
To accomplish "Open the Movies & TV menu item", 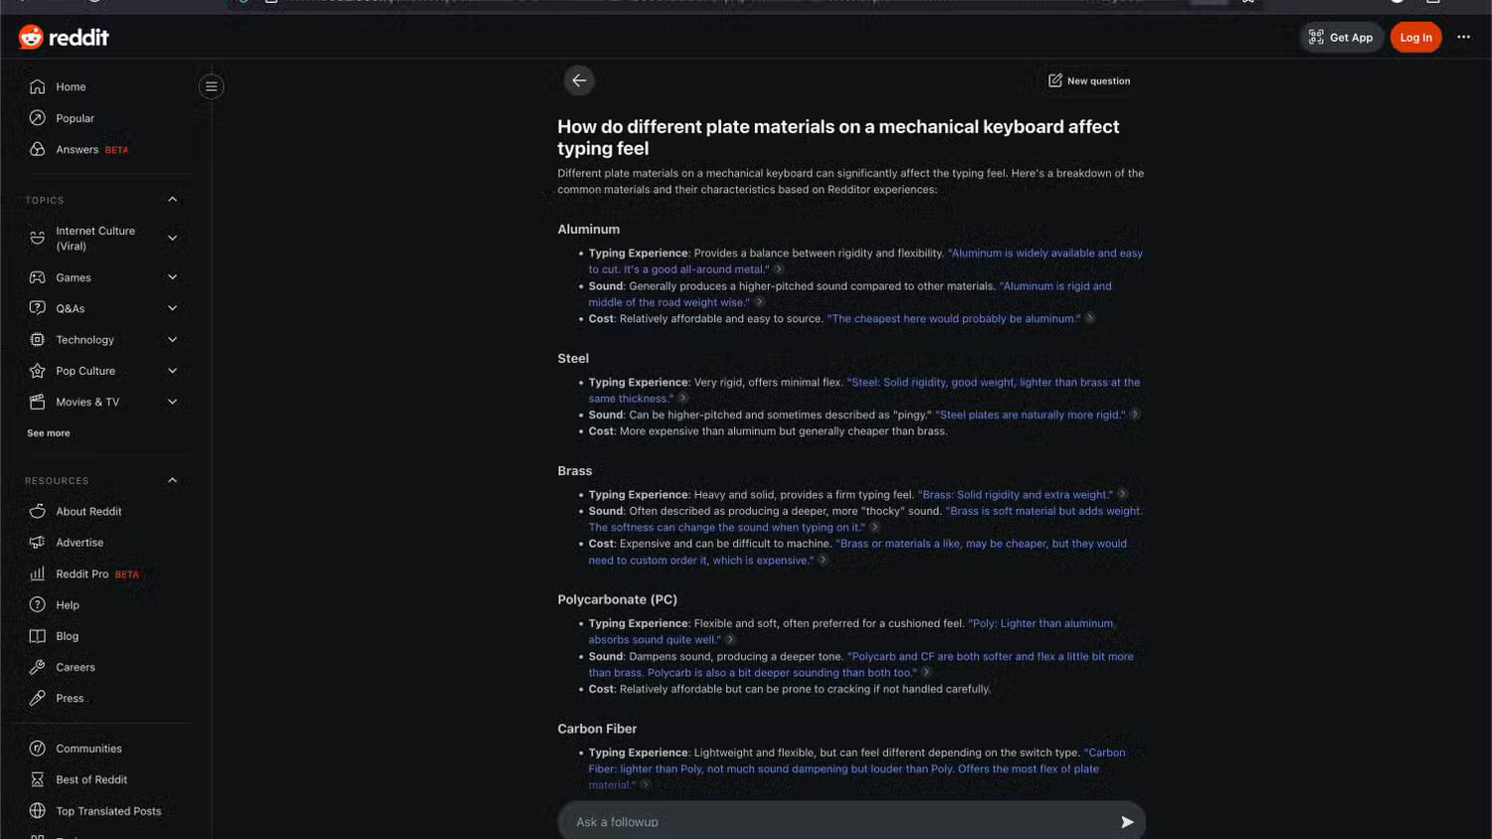I will coord(87,402).
